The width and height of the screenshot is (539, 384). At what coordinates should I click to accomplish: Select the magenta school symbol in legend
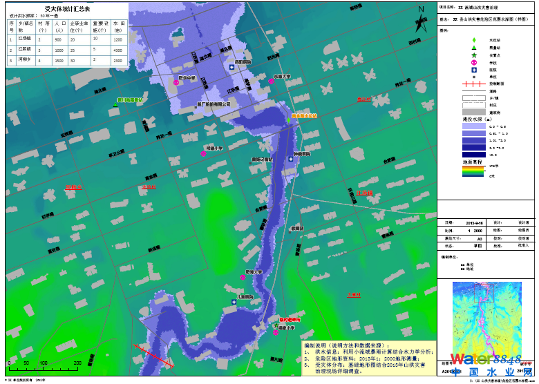(473, 63)
